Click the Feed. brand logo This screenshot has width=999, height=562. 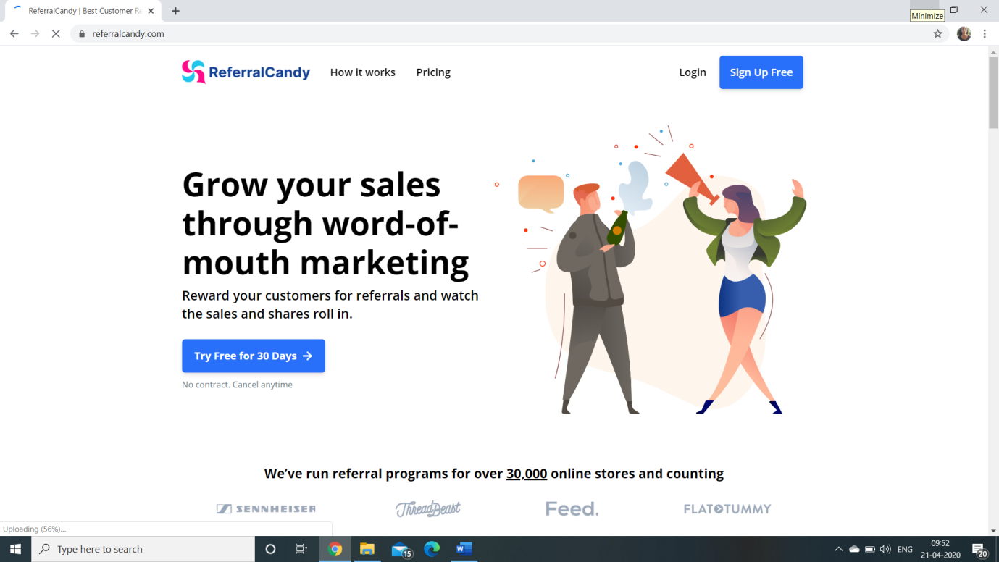(572, 509)
